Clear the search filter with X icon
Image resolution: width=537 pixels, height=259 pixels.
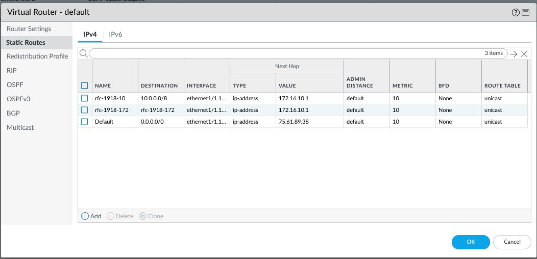(x=524, y=54)
